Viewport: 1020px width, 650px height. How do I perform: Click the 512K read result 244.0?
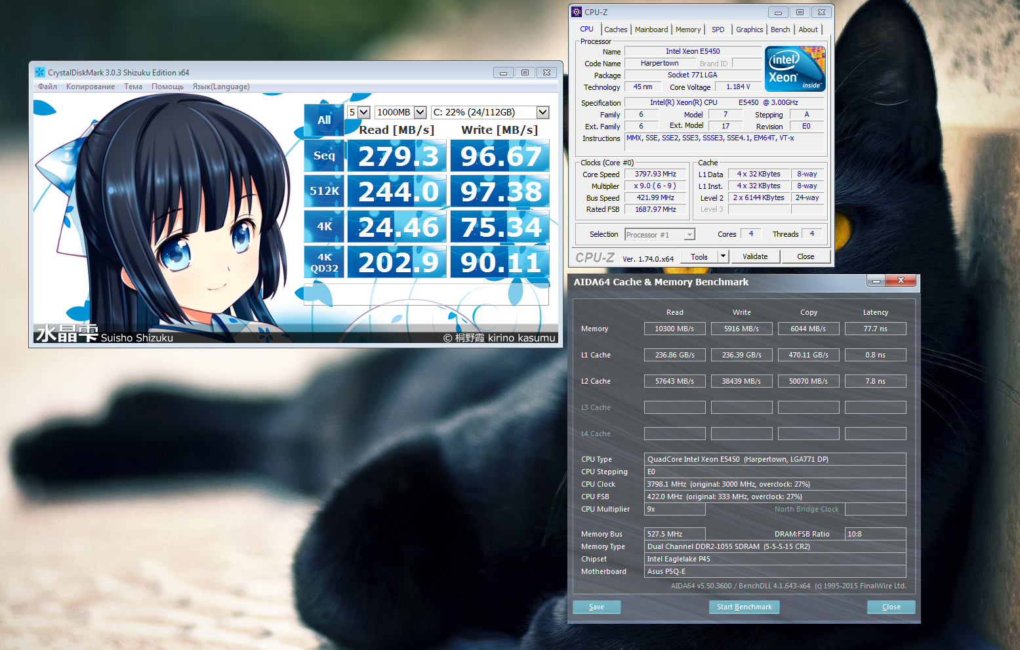tap(397, 191)
